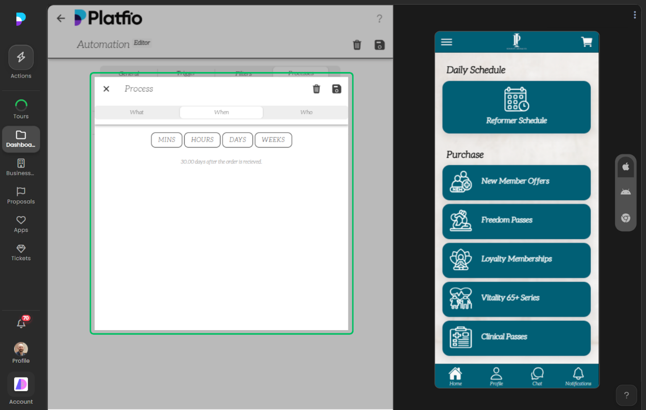Open Chat in the preview bottom bar
646x410 pixels.
coord(537,376)
